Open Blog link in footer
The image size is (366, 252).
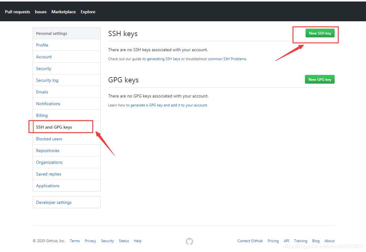pos(316,241)
